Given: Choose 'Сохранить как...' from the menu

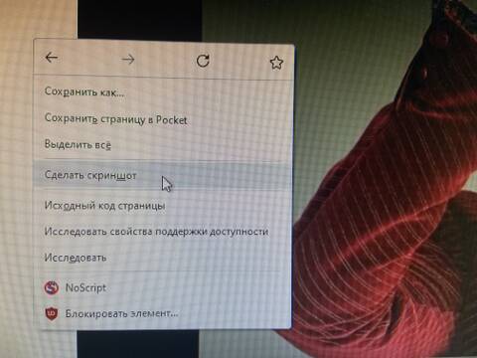Looking at the screenshot, I should coord(84,91).
